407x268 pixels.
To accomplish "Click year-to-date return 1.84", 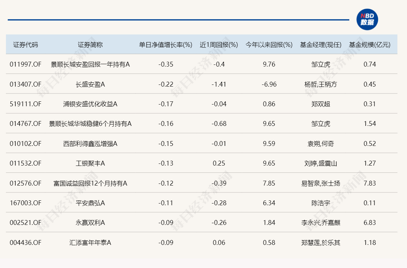I will click(269, 222).
